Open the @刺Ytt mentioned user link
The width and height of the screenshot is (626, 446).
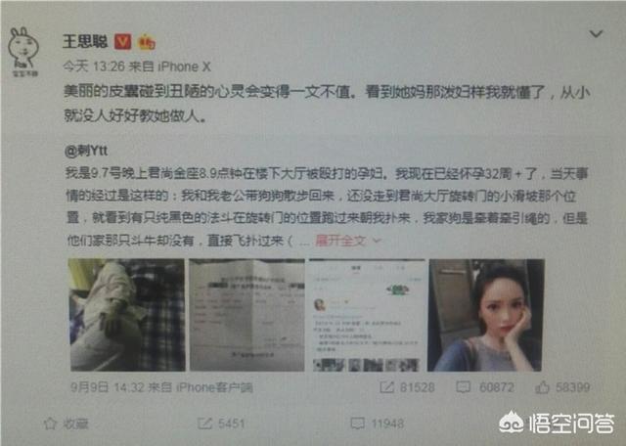[x=86, y=151]
